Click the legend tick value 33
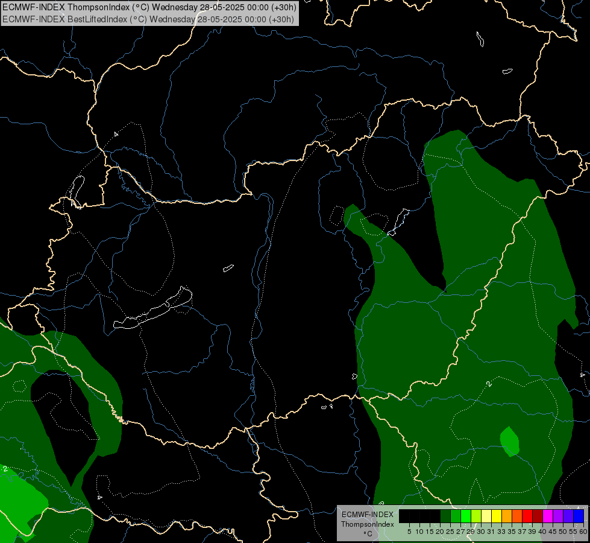 (501, 532)
